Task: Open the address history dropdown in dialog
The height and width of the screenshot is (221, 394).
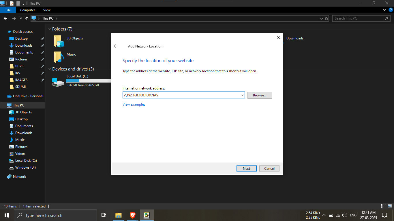Action: coord(242,95)
